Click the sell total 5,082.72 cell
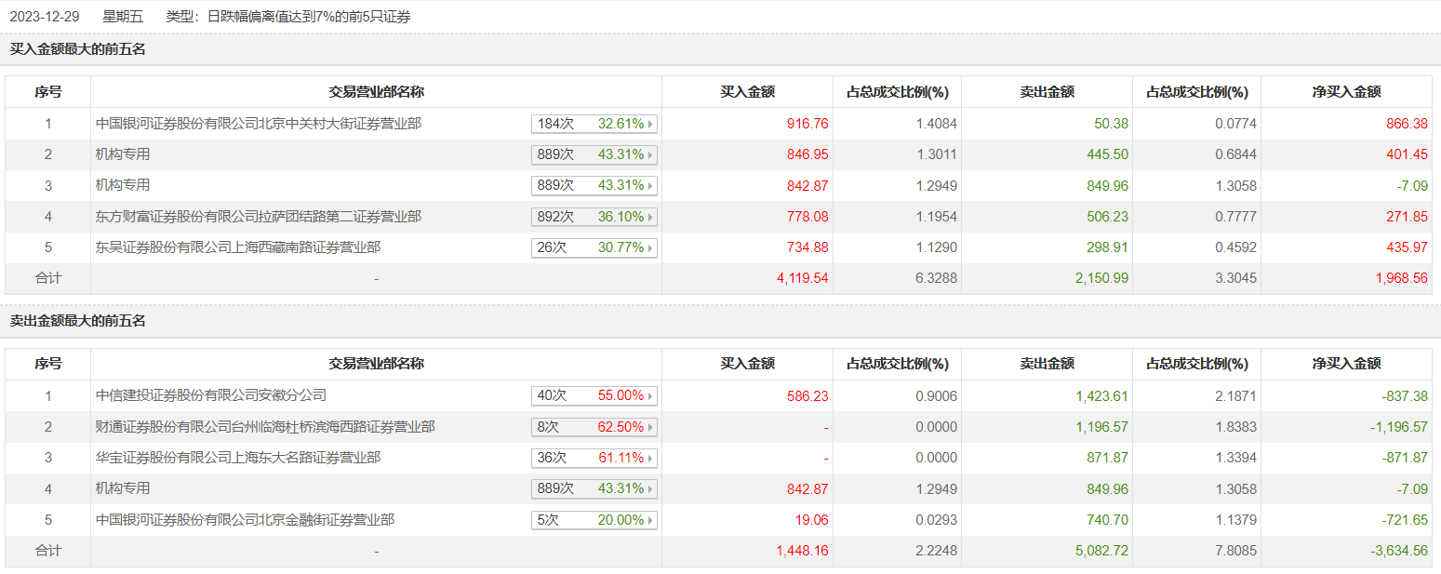Screen dimensions: 1441x574 coord(1101,551)
